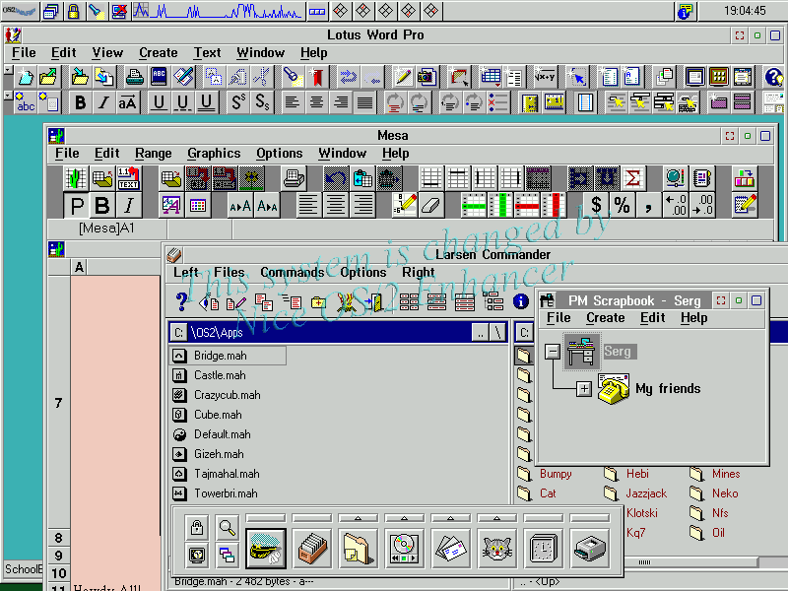Toggle Mesa Plain P button

(x=77, y=205)
